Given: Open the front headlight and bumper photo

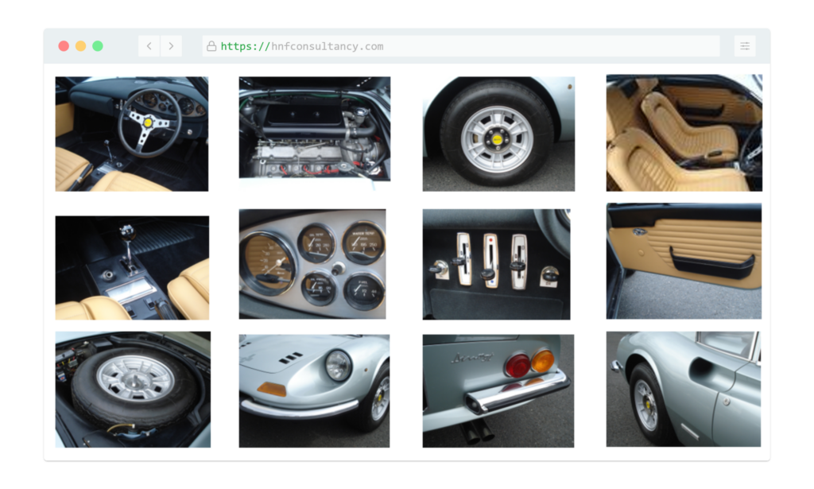Looking at the screenshot, I should point(314,390).
